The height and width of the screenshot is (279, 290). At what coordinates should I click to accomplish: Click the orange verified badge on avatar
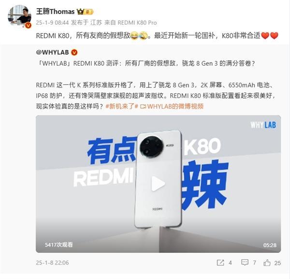[28, 25]
